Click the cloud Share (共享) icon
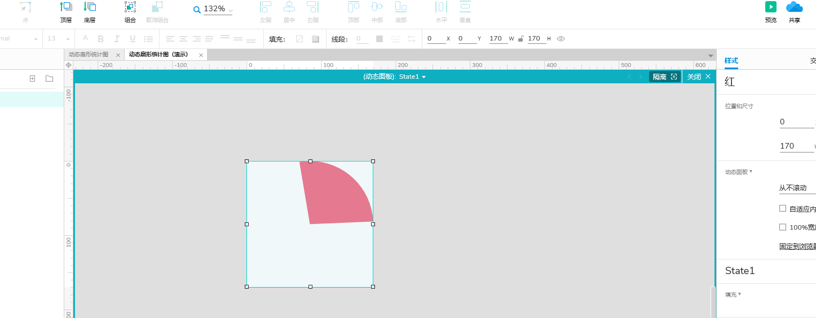 click(794, 7)
